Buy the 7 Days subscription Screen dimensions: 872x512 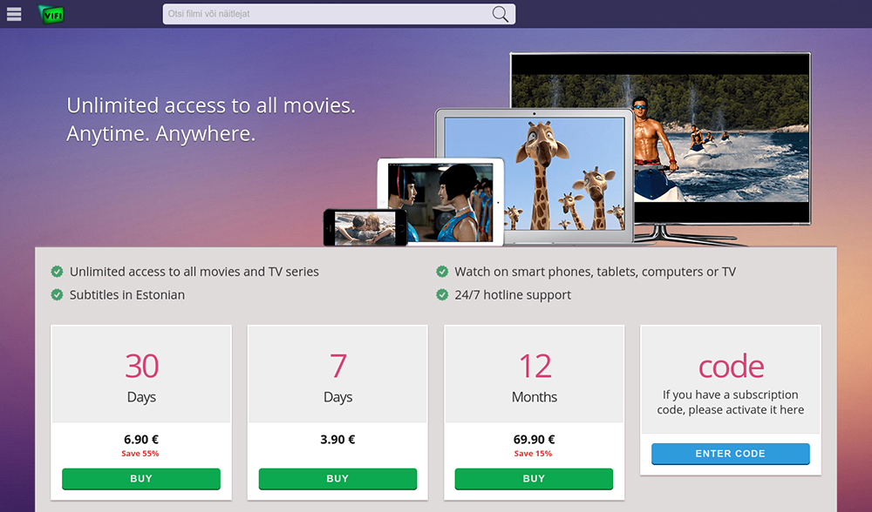337,479
